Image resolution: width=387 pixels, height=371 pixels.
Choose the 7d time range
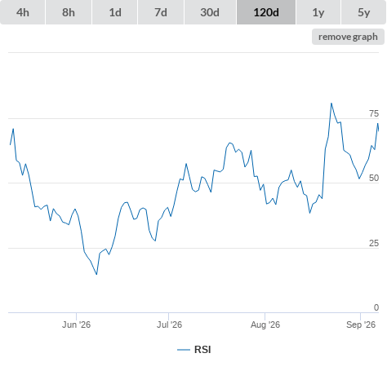click(x=161, y=12)
